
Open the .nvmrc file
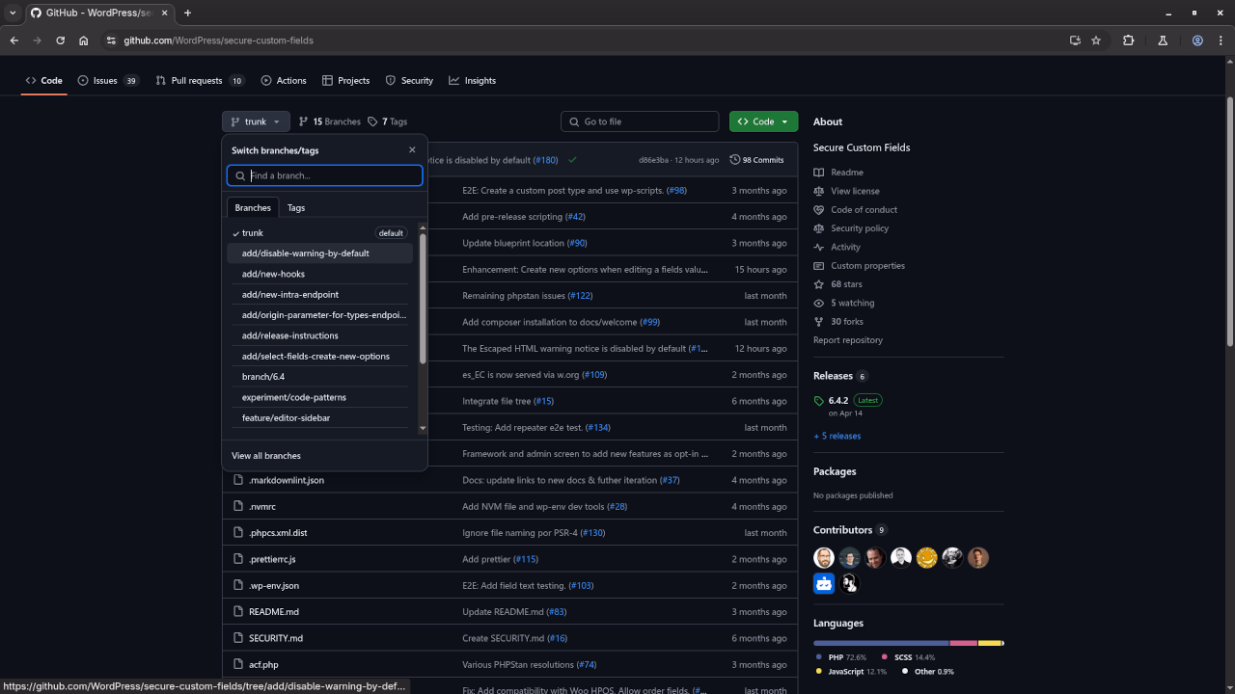pos(262,506)
